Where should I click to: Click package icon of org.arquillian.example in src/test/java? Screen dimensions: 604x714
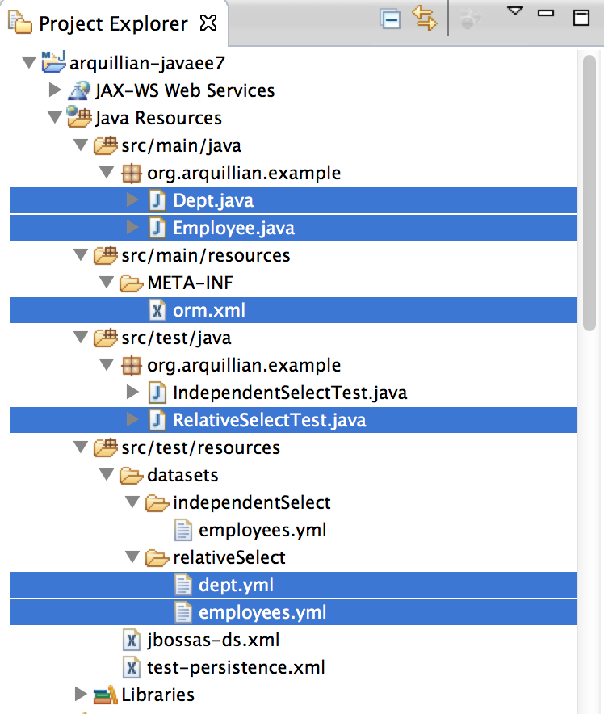pos(131,366)
